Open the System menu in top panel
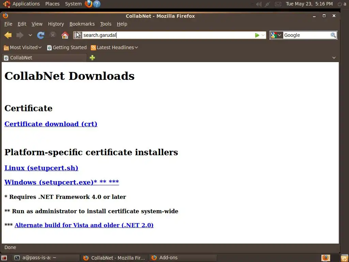Image resolution: width=349 pixels, height=262 pixels. pyautogui.click(x=73, y=4)
